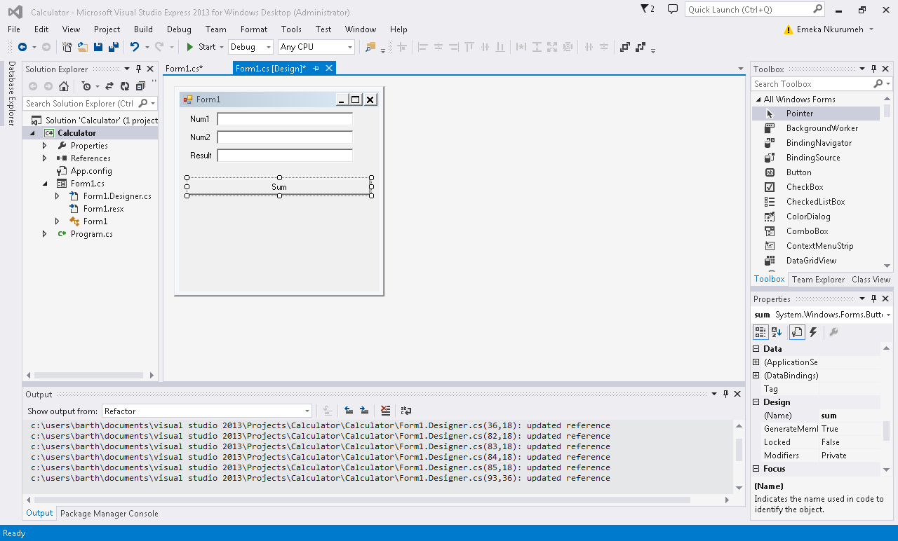The height and width of the screenshot is (541, 898).
Task: Switch to the Form1.cs* code tab
Action: 185,69
